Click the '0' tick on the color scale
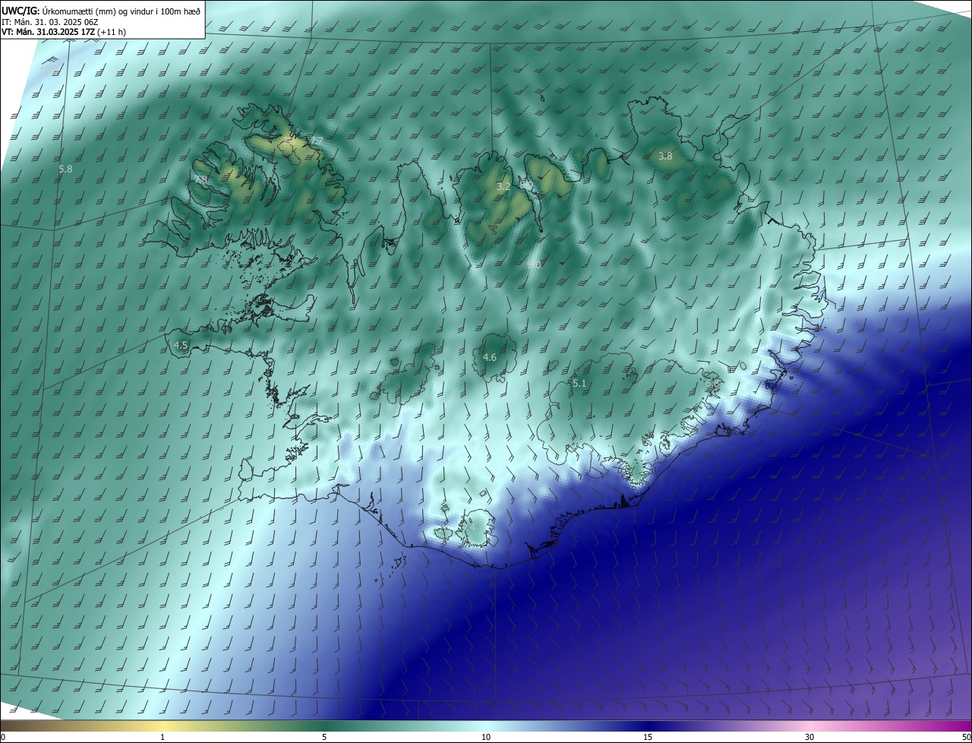This screenshot has width=972, height=743. click(3, 737)
